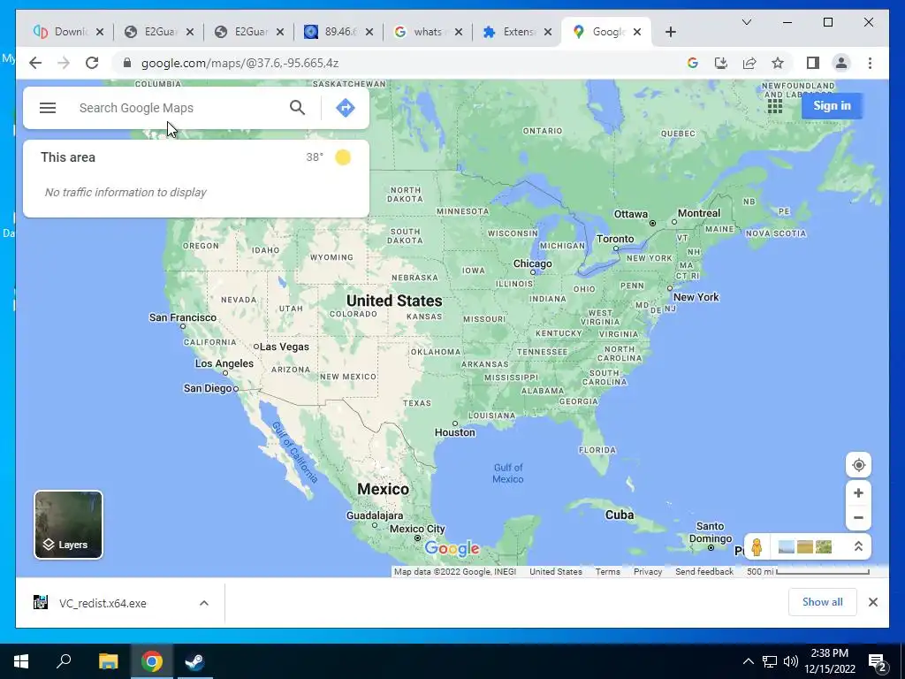Click the Chrome taskbar icon
The image size is (905, 679).
coord(152,661)
